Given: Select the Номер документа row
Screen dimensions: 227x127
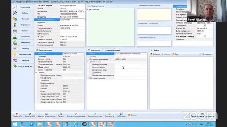Looking at the screenshot, I should point(117,65).
